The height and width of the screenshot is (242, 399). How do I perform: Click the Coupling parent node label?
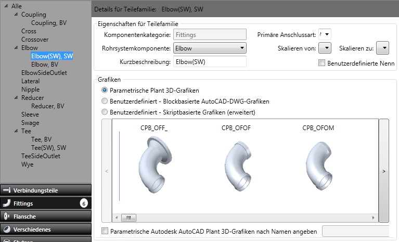[x=34, y=15]
